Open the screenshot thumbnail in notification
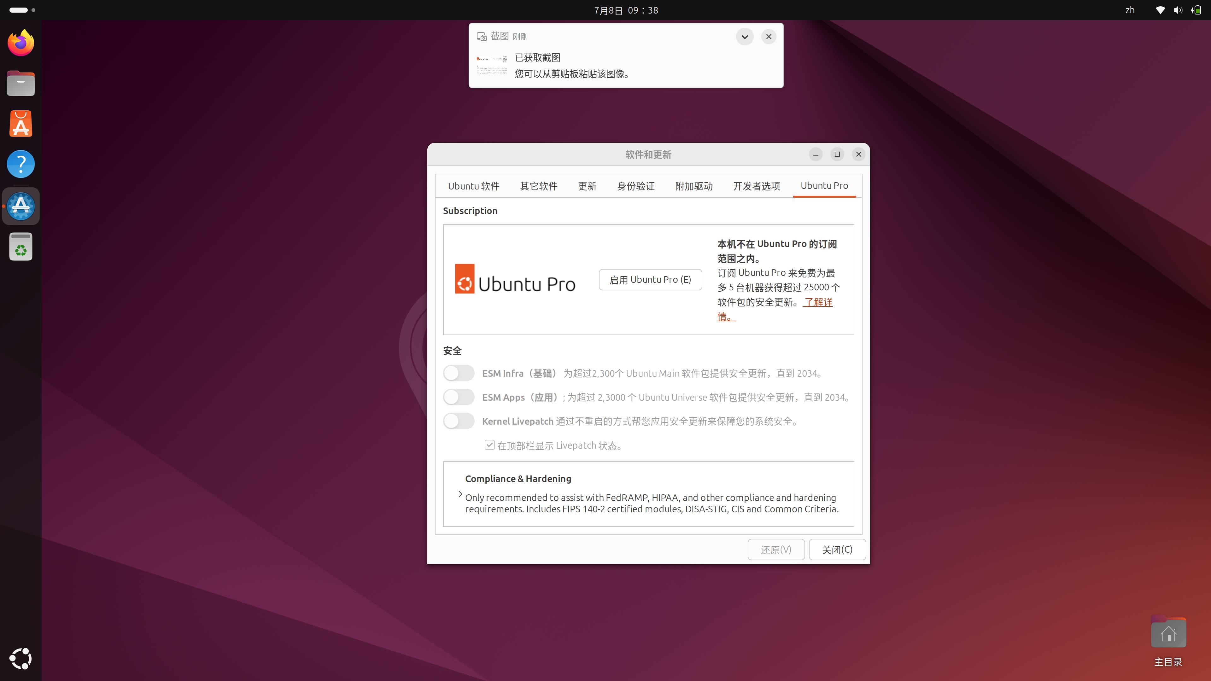This screenshot has height=681, width=1211. [x=492, y=65]
